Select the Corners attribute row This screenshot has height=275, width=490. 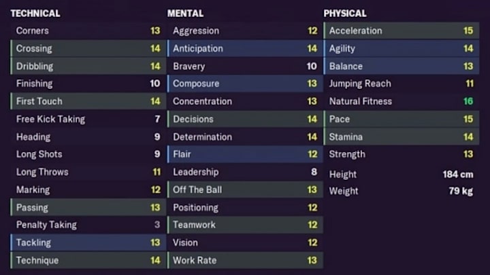click(x=88, y=31)
